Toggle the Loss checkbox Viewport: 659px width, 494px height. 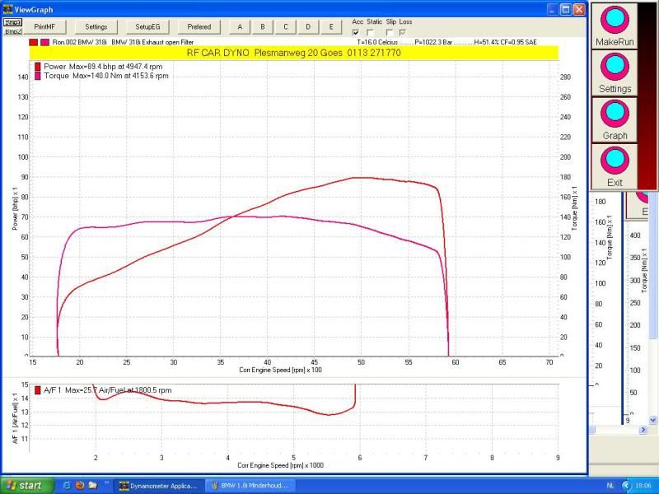[x=402, y=32]
